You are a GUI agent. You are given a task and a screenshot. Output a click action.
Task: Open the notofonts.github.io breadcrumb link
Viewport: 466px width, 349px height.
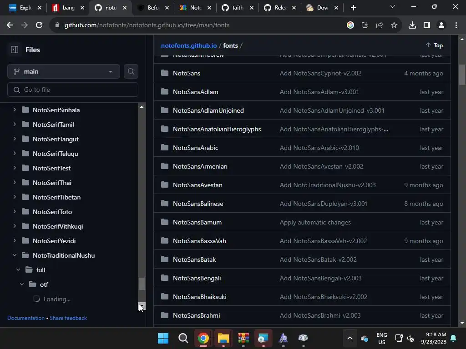tap(189, 45)
